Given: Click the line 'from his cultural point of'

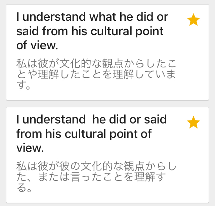Looking at the screenshot, I should click(84, 134).
